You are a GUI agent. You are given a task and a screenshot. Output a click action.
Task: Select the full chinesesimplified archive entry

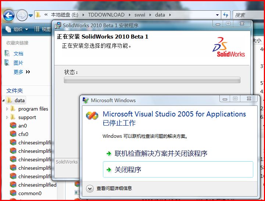[x=37, y=185]
